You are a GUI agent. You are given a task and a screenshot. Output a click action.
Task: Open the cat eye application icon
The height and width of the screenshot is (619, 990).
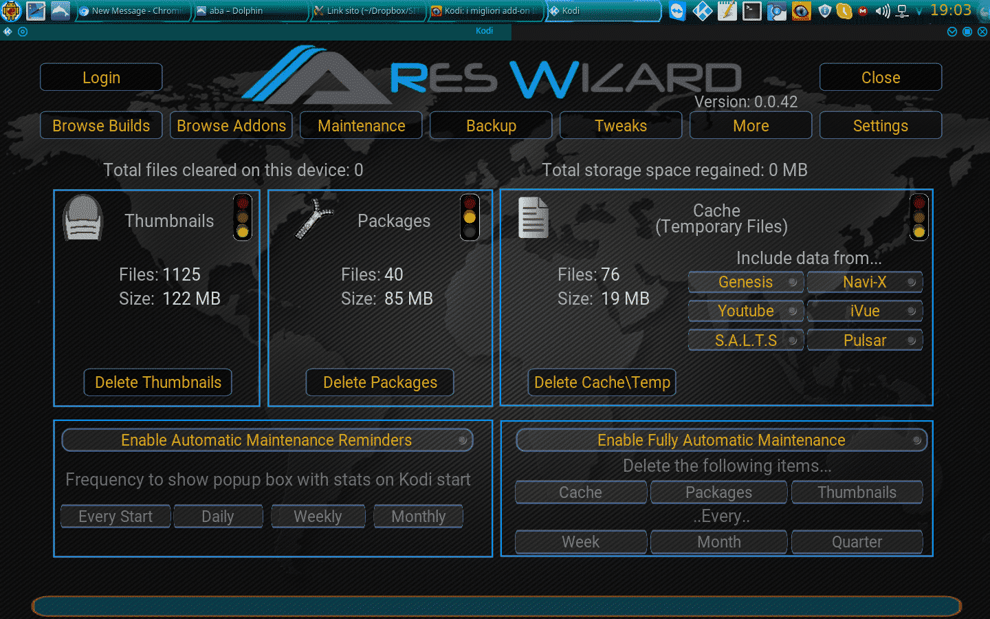pos(801,11)
